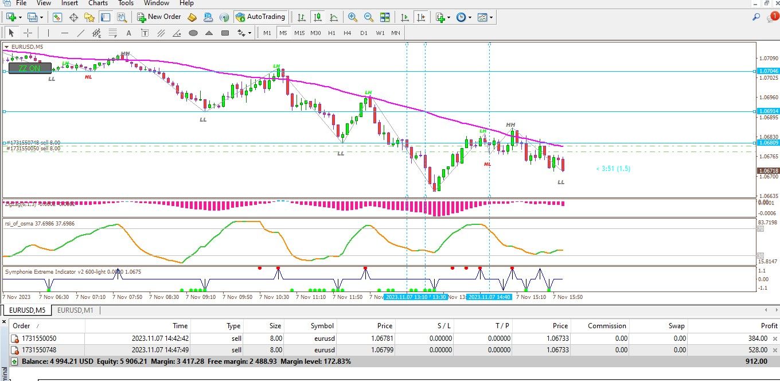
Task: Open the Insert menu
Action: coord(69,3)
